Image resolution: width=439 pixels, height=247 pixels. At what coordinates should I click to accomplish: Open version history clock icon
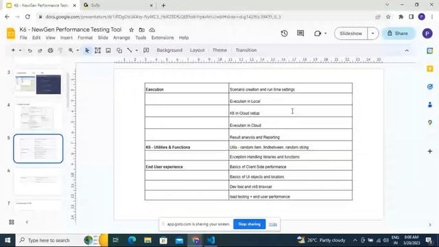coord(284,34)
